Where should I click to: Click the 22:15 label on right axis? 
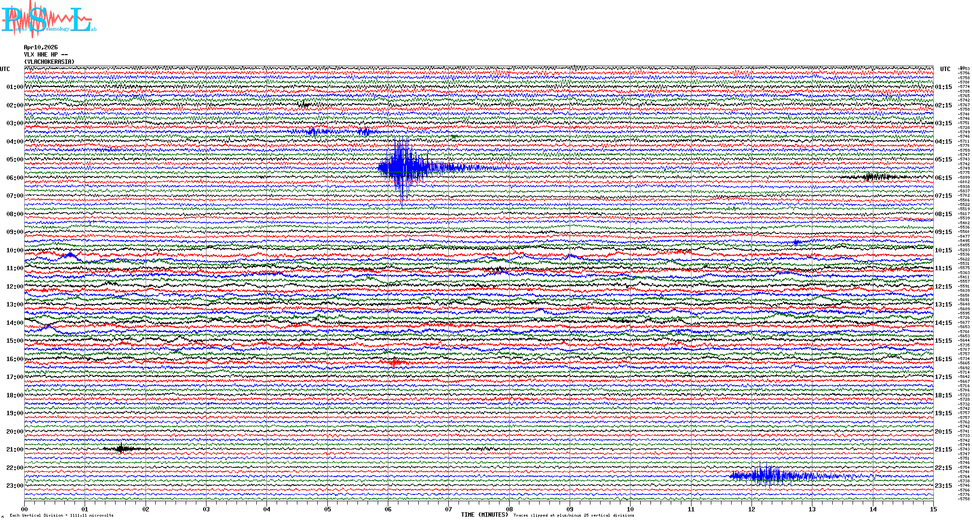pyautogui.click(x=943, y=468)
